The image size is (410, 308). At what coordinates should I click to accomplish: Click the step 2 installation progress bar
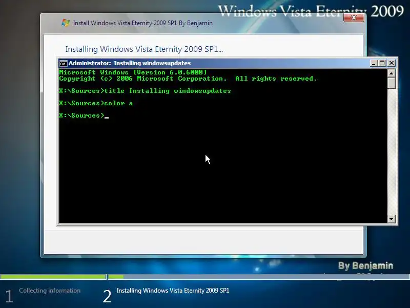click(x=259, y=277)
